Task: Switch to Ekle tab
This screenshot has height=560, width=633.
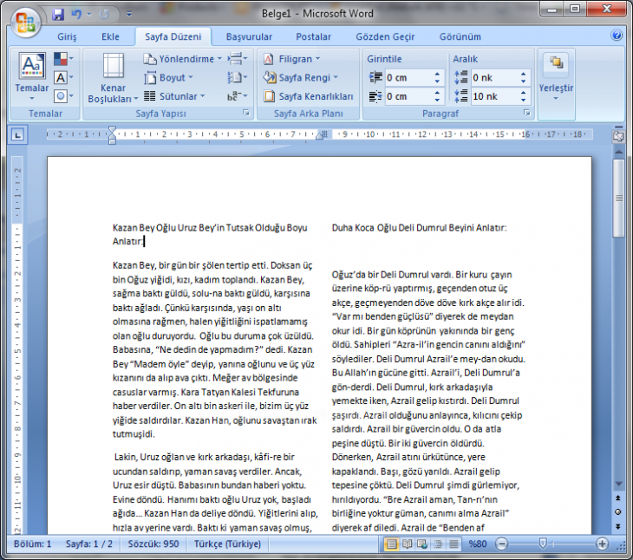Action: coord(110,36)
